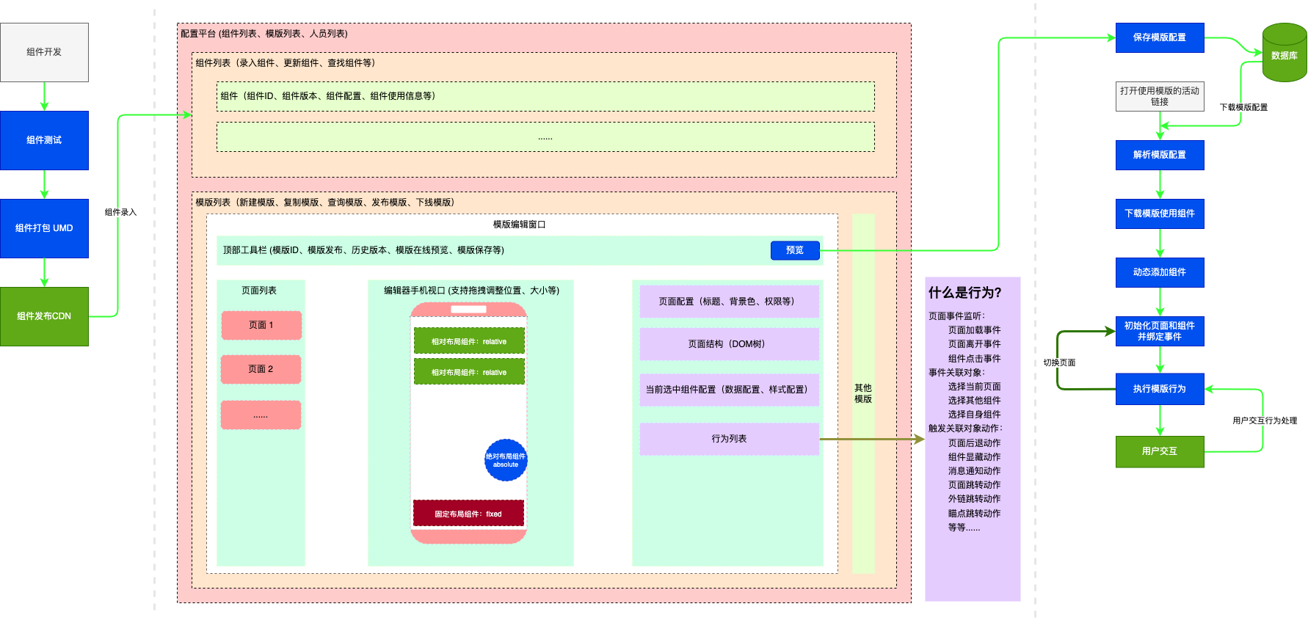Image resolution: width=1308 pixels, height=623 pixels.
Task: Click the 预览 button in top toolbar
Action: tap(795, 250)
